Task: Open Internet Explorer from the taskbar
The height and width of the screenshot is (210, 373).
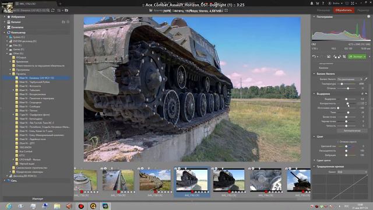Action: pos(9,206)
